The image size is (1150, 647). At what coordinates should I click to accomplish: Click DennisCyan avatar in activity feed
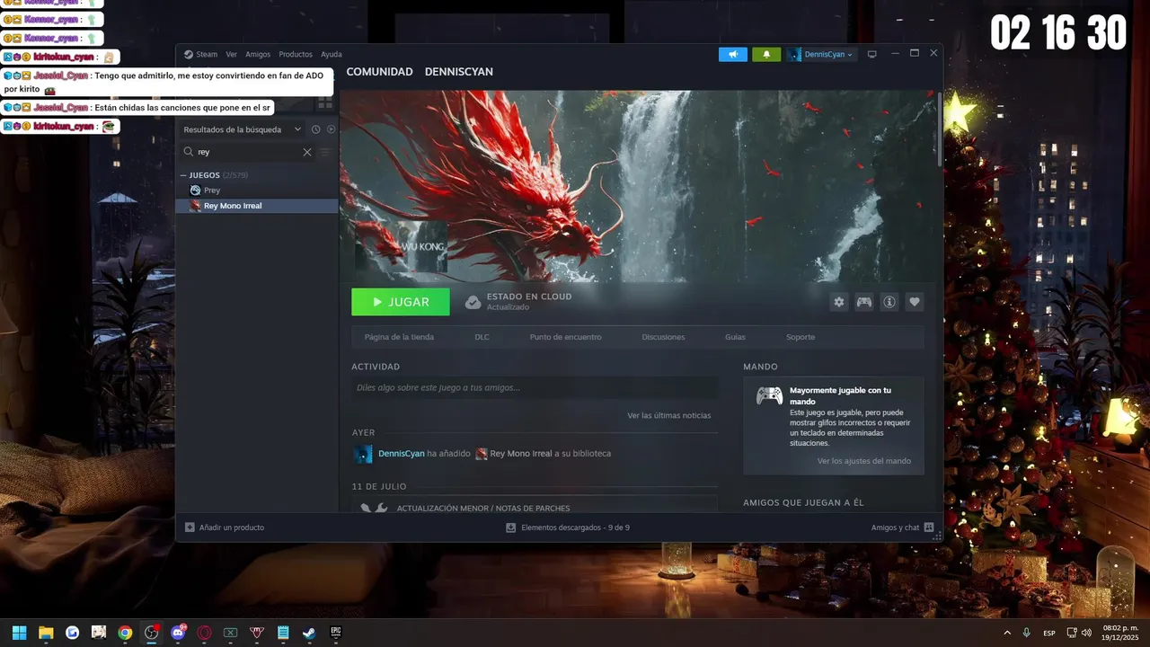click(363, 454)
